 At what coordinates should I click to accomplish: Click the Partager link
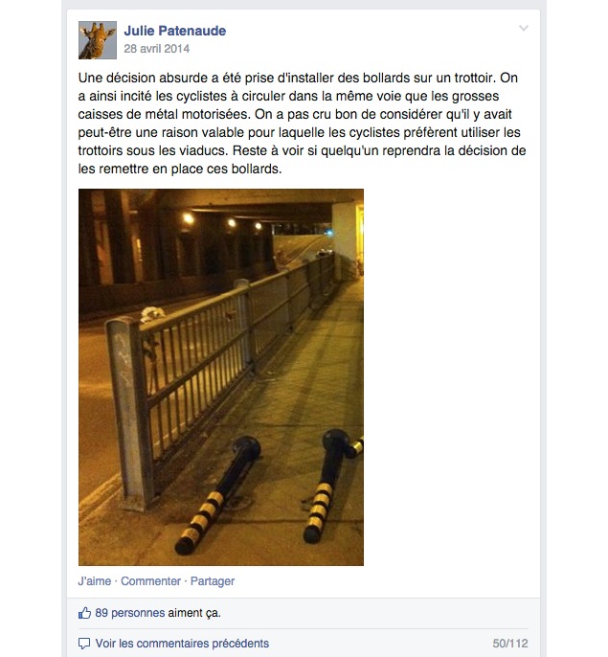click(213, 581)
